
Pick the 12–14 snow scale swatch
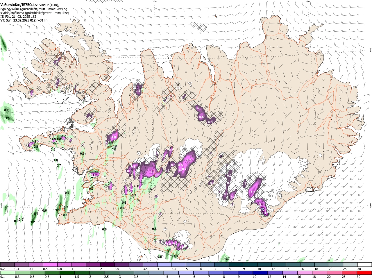[279, 265]
